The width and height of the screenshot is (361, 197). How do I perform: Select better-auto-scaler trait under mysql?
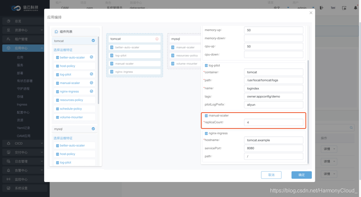(x=75, y=146)
